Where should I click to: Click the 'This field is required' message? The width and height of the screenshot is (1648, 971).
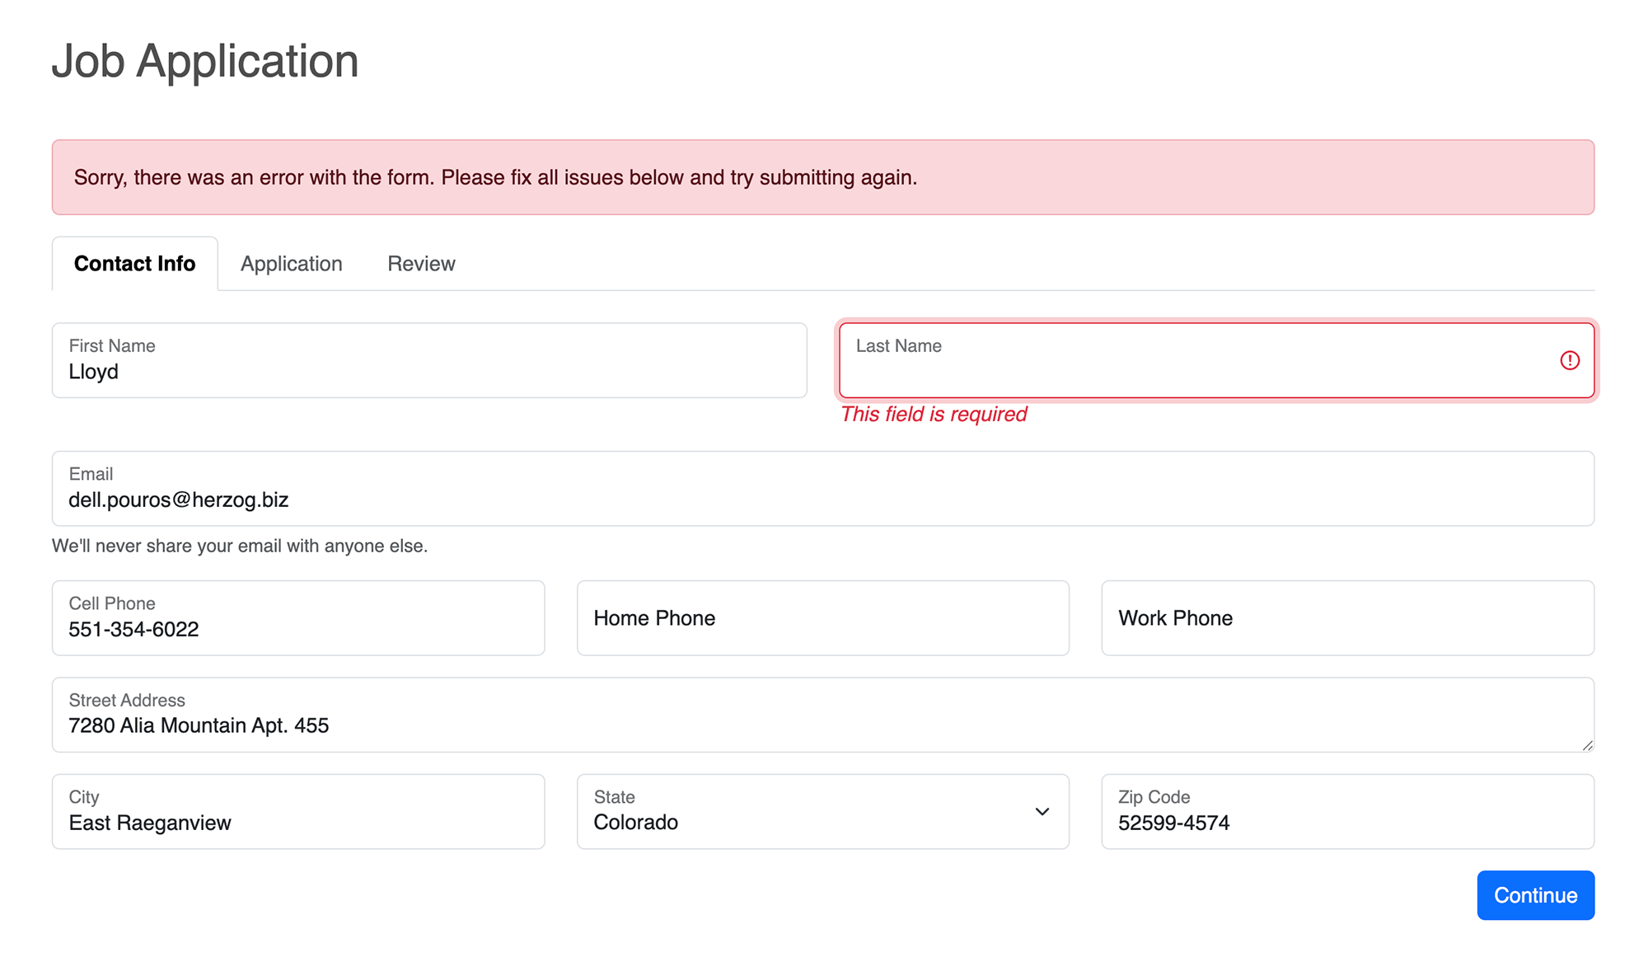pos(934,414)
